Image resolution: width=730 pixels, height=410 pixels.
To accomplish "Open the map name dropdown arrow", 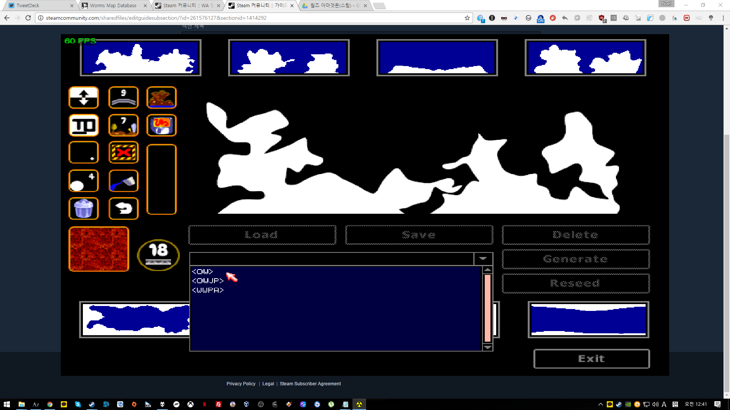I will pos(483,259).
